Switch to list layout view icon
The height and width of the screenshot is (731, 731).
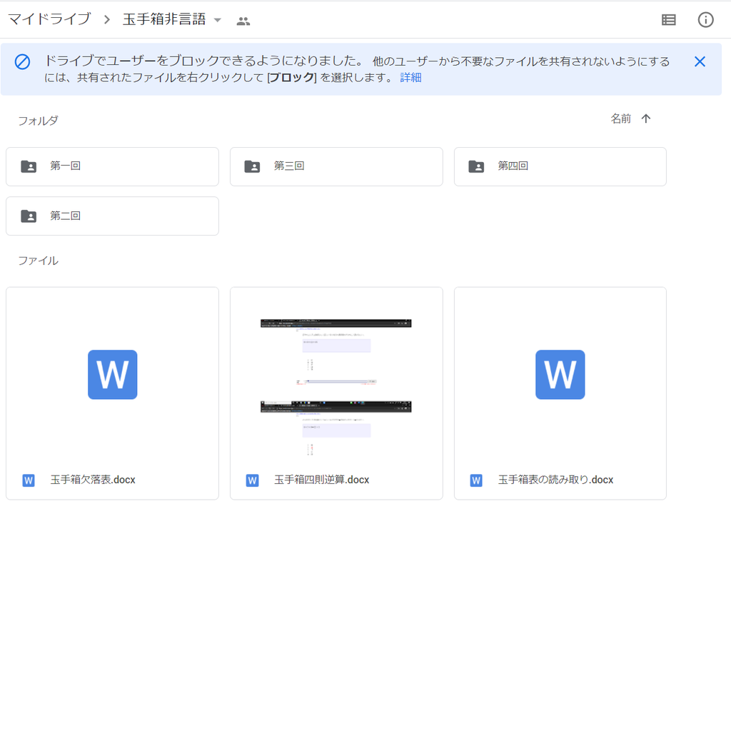tap(668, 19)
